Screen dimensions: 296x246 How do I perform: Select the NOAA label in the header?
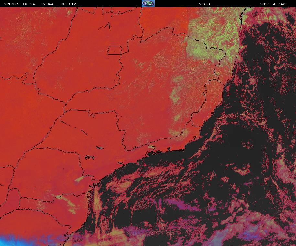48,4
